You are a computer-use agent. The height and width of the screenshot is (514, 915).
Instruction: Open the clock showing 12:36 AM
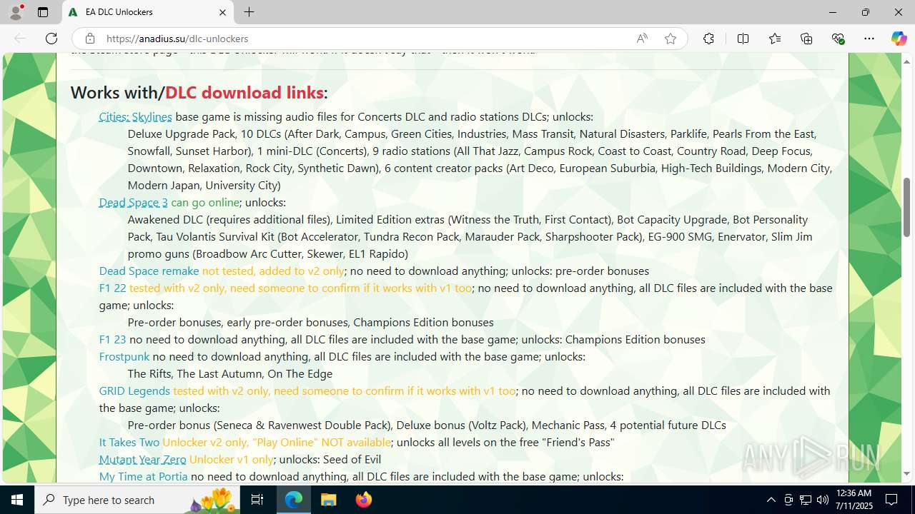pyautogui.click(x=854, y=500)
